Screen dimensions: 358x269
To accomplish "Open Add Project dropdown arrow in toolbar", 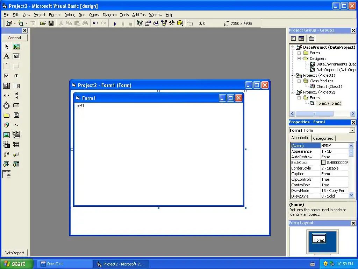I will (x=15, y=23).
